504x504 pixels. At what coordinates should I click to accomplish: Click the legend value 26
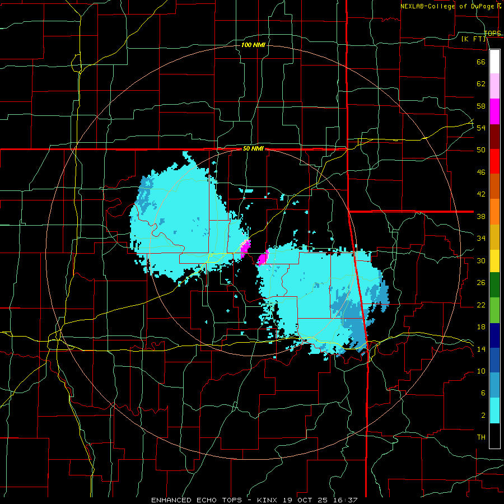coord(481,283)
